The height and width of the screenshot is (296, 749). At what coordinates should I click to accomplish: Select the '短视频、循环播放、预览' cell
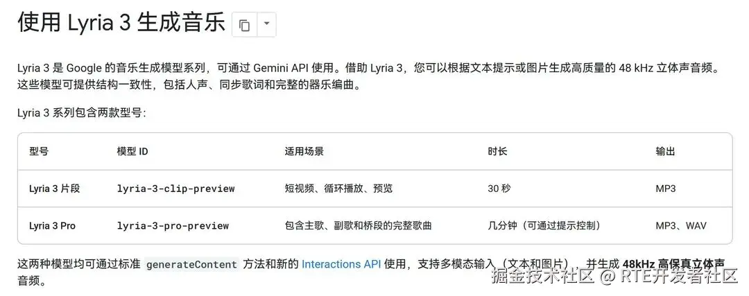[338, 189]
